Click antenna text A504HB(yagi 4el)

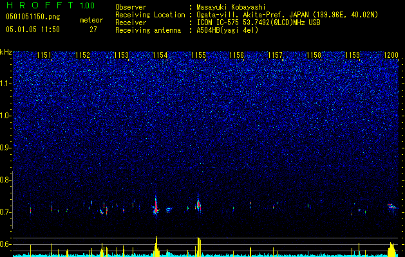[227, 30]
